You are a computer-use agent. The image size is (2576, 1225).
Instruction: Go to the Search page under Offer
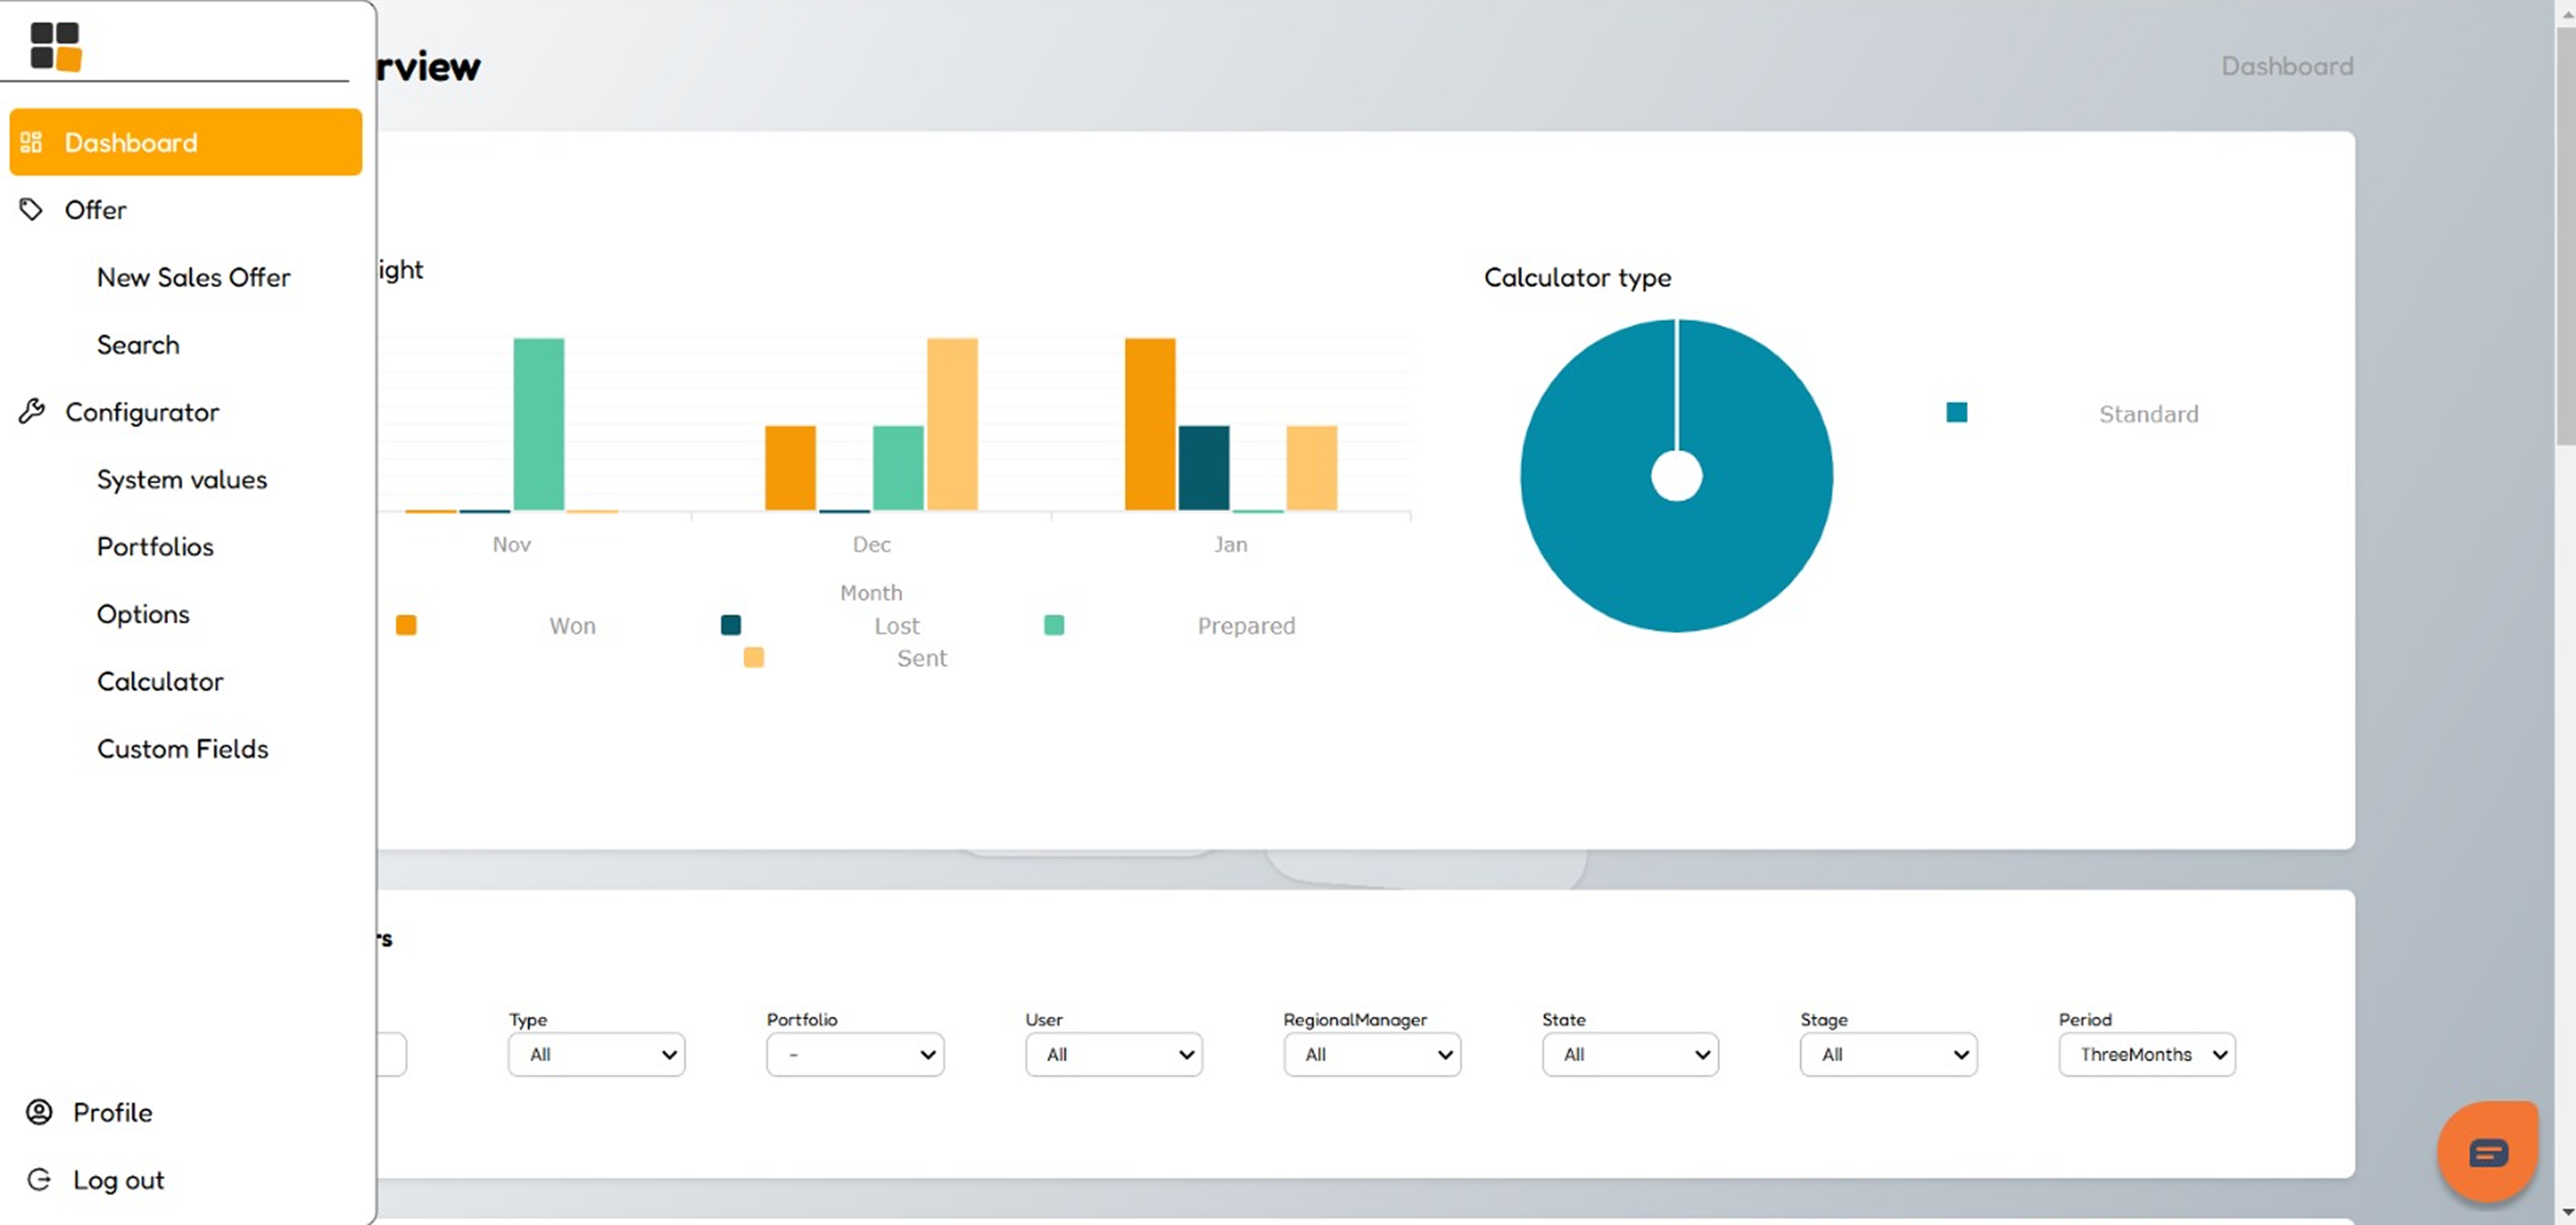tap(138, 344)
